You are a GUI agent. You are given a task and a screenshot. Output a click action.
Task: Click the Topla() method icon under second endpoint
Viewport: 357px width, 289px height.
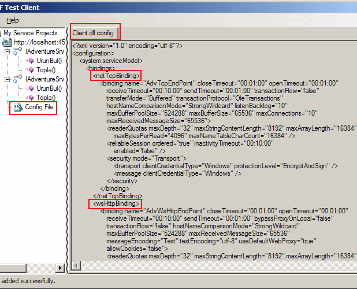(31, 98)
